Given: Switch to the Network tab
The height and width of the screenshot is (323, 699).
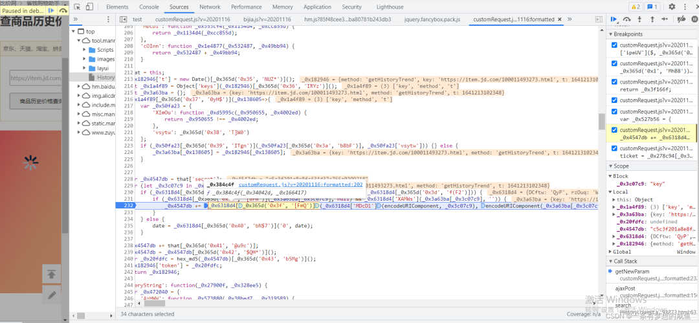Looking at the screenshot, I should click(x=210, y=7).
